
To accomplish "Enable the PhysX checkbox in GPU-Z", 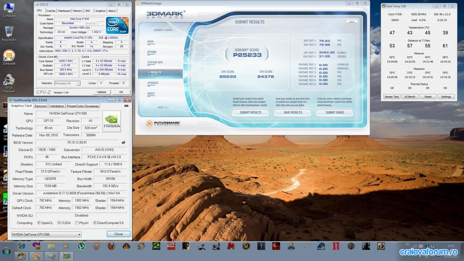I will (x=77, y=223).
